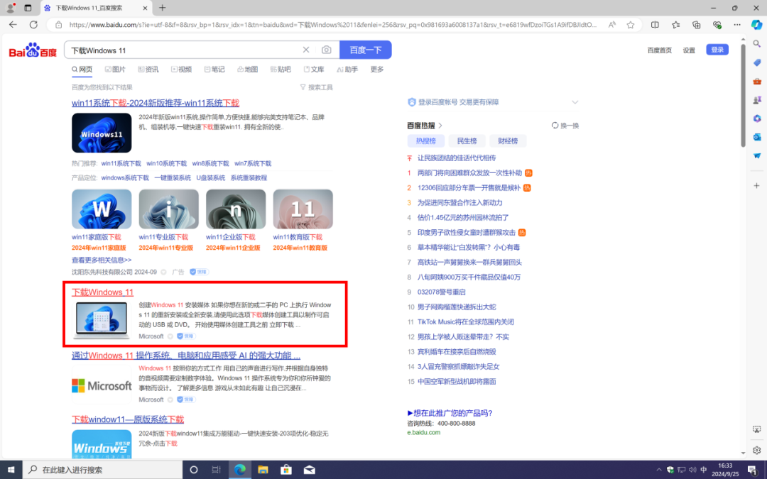The height and width of the screenshot is (479, 767).
Task: Open Microsoft Store from the taskbar
Action: [286, 470]
